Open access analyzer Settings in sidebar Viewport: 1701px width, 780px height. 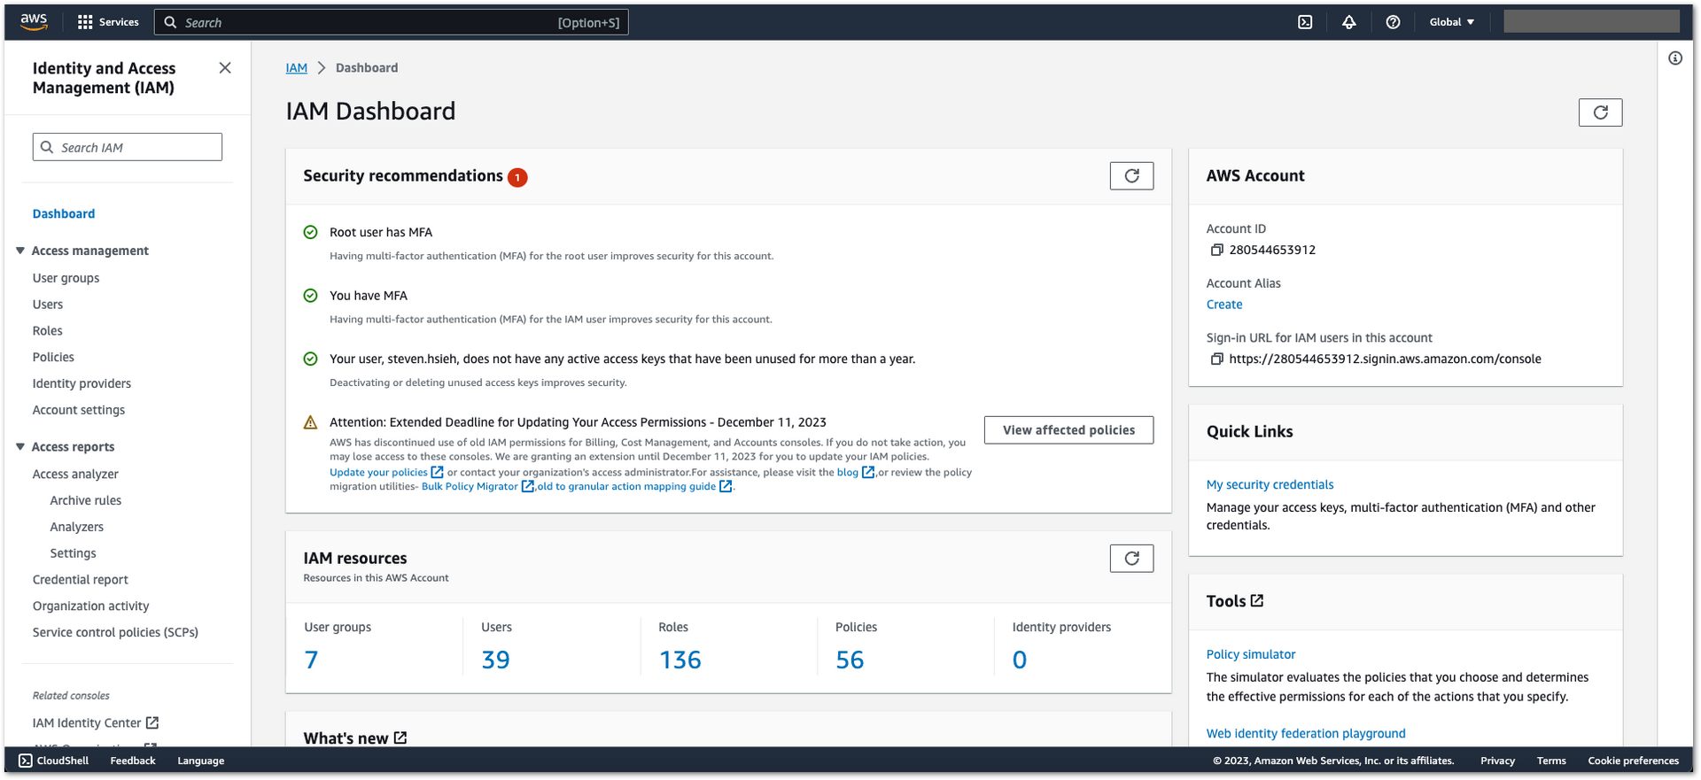(x=74, y=553)
